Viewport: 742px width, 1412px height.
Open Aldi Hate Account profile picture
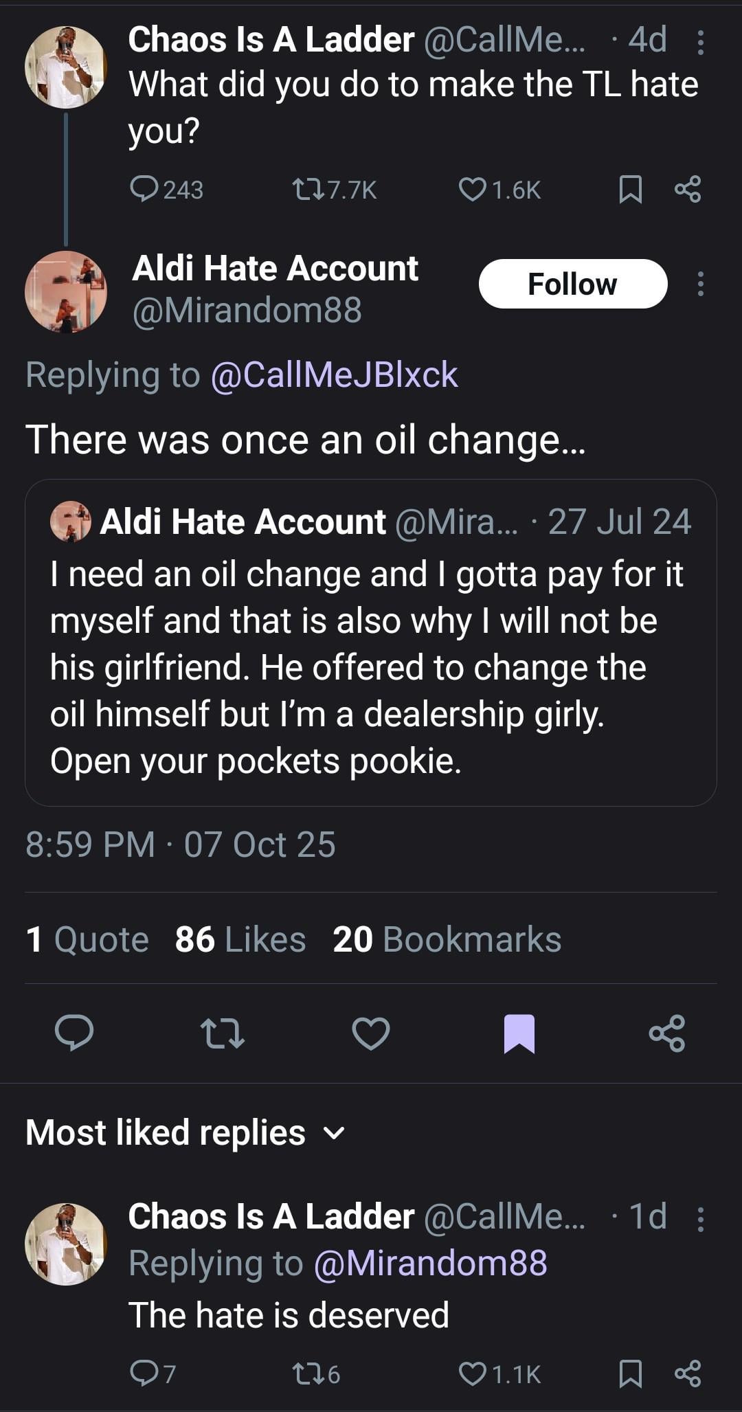[x=66, y=292]
